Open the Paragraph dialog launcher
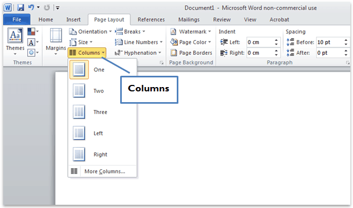Viewport: 353px width, 208px height. click(x=348, y=63)
